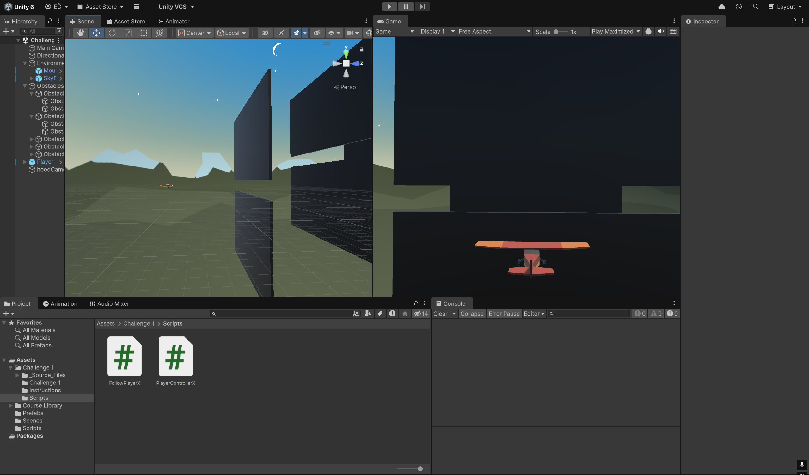Toggle hidden packages visibility count

[x=421, y=314]
